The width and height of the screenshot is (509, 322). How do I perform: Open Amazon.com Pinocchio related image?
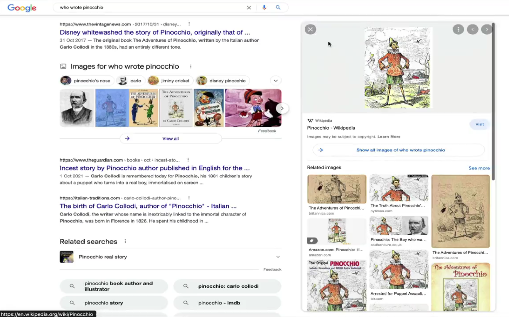(x=337, y=231)
